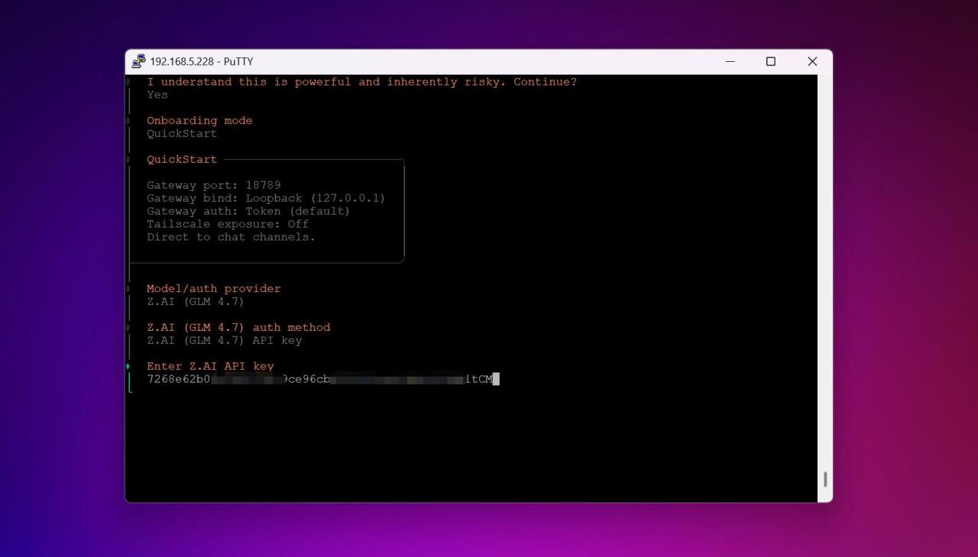Click "Direct to chat channels." line

[231, 237]
